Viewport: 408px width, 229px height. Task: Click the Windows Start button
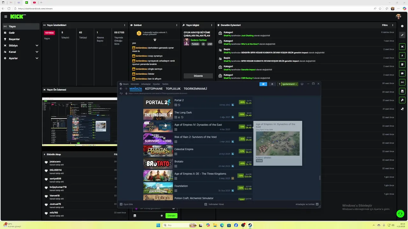[158, 225]
